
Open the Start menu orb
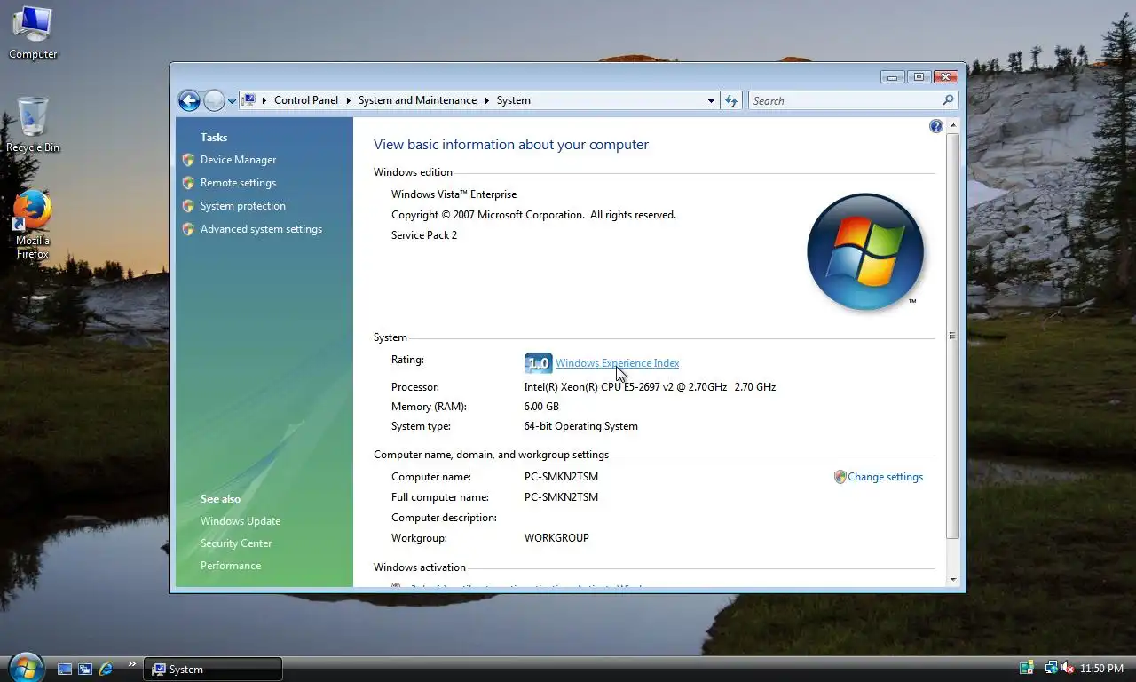tap(26, 667)
